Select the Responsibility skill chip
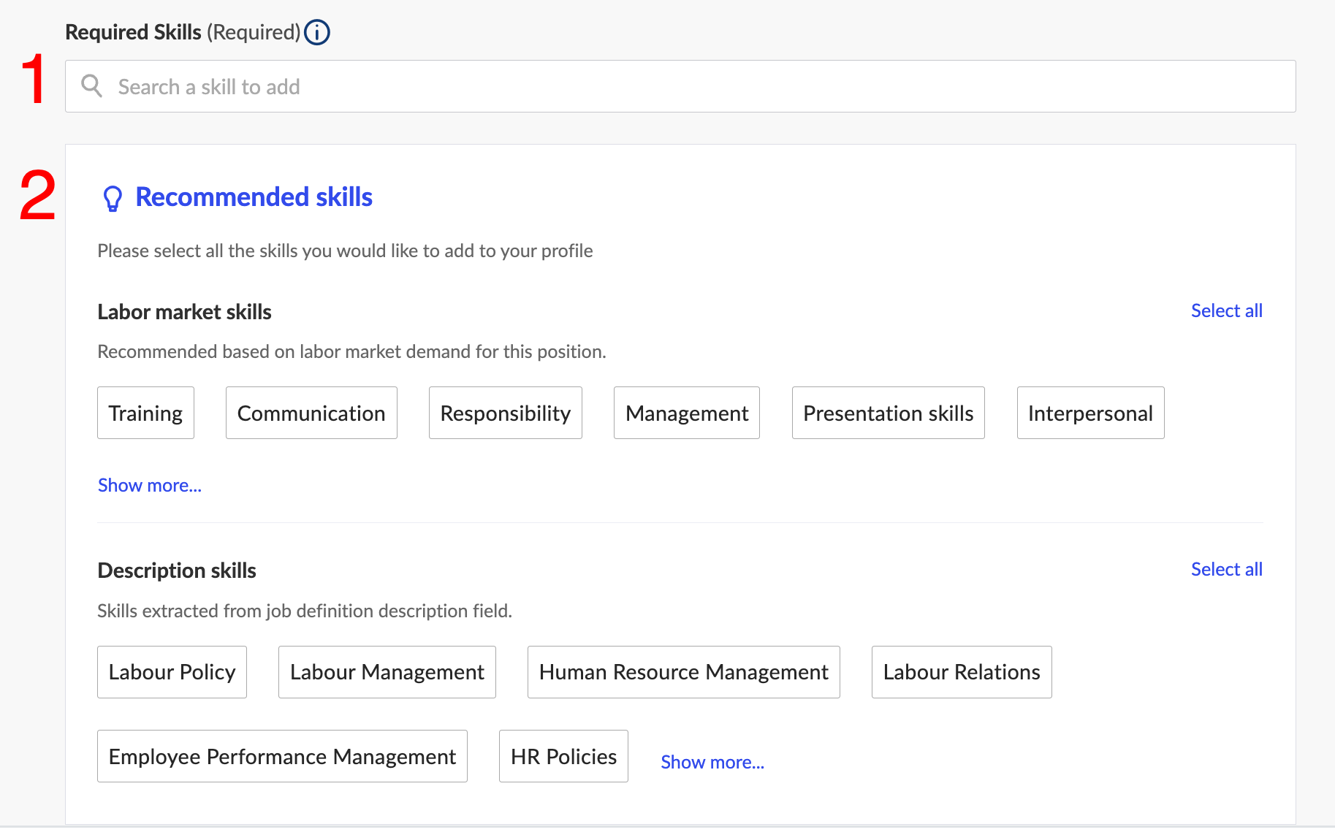The width and height of the screenshot is (1335, 835). [506, 413]
